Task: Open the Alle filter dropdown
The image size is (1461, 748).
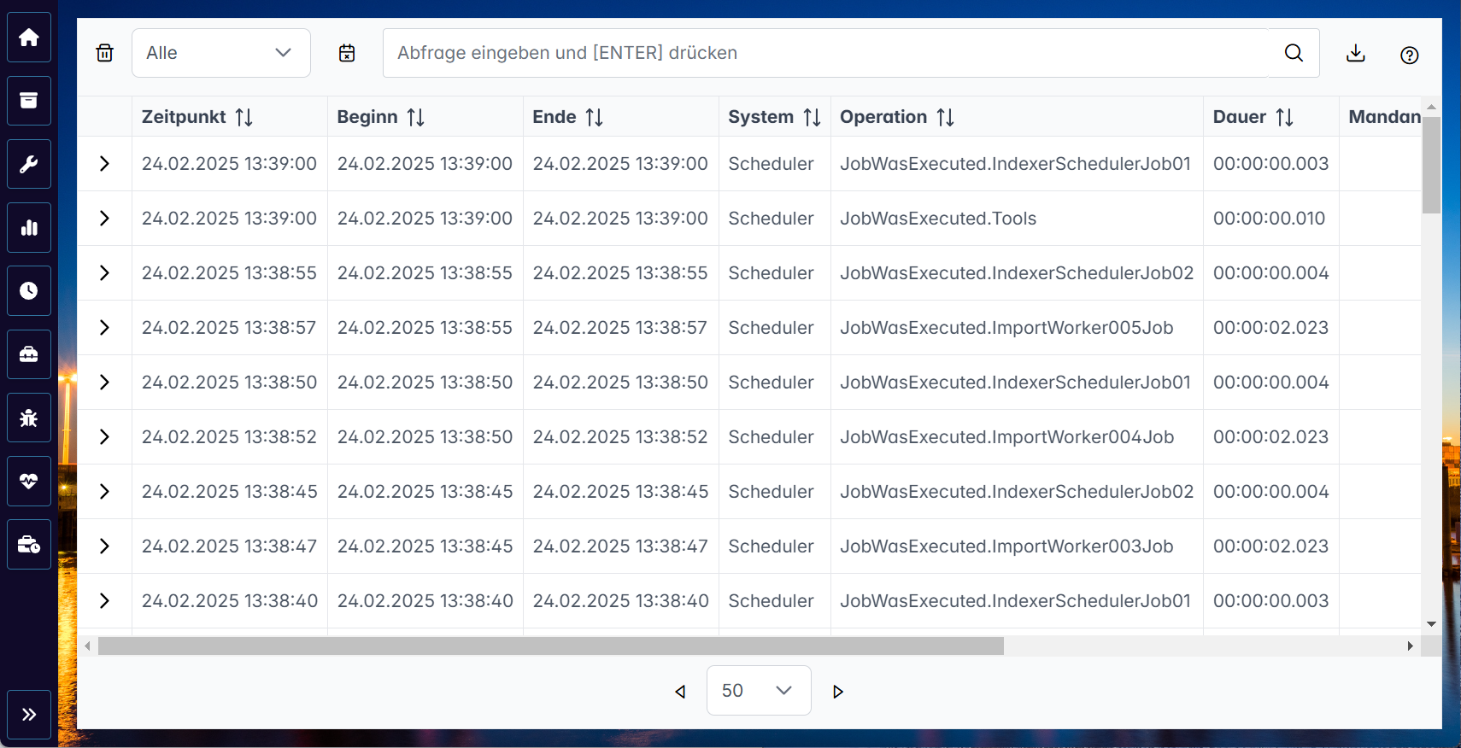Action: pyautogui.click(x=220, y=53)
